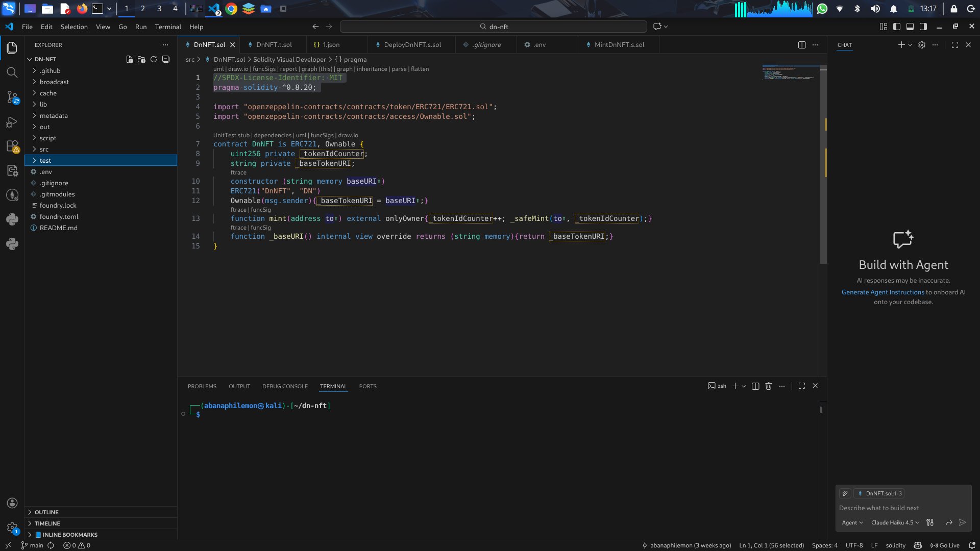Screen dimensions: 980x551
Task: Kill terminal with the trash icon
Action: [x=769, y=386]
